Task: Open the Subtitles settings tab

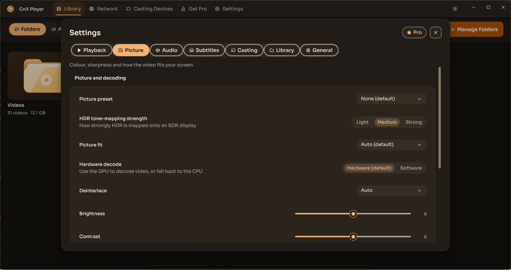Action: [x=204, y=50]
